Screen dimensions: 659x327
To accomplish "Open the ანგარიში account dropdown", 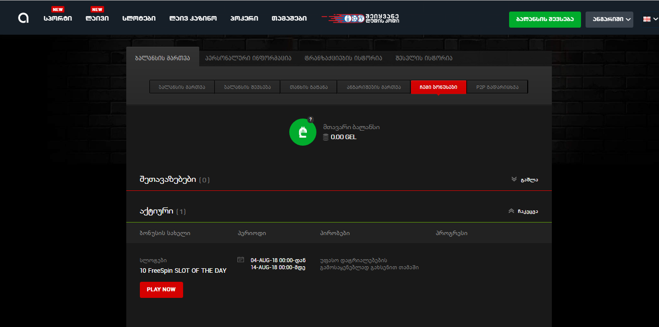I will [609, 20].
